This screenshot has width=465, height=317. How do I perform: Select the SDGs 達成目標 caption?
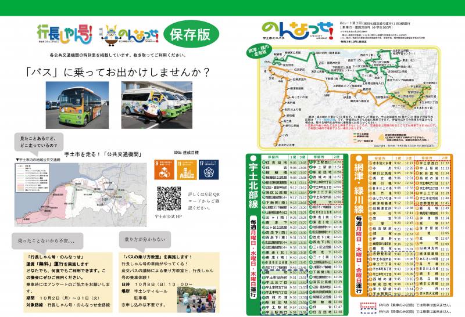186,153
